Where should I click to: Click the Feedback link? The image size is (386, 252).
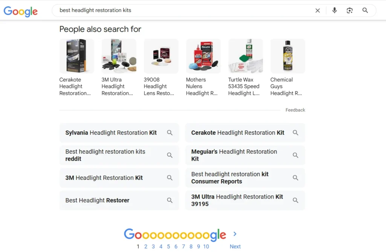click(x=295, y=110)
